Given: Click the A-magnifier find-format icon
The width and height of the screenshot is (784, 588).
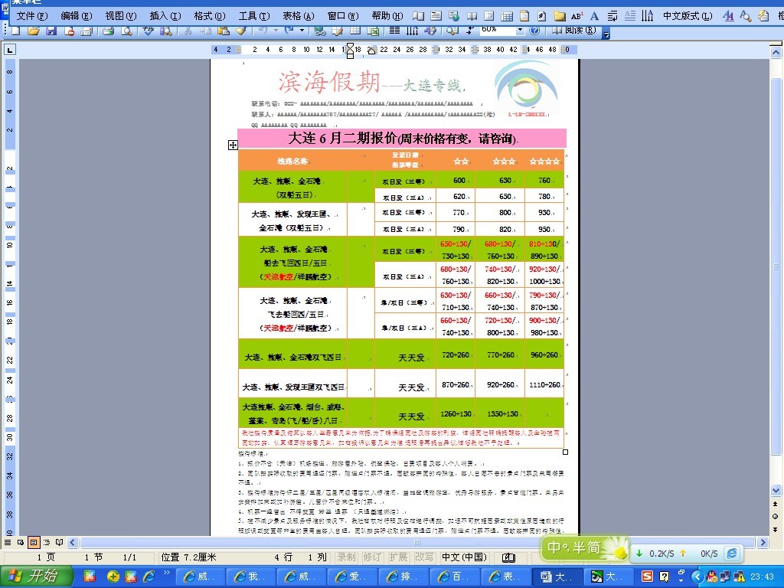Looking at the screenshot, I should [746, 16].
